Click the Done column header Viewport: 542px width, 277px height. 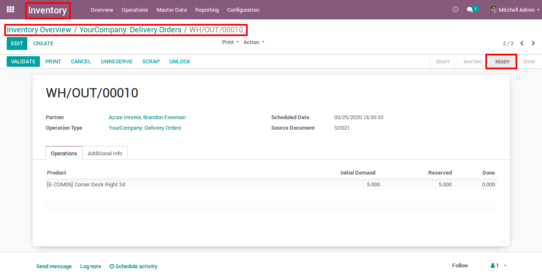(x=489, y=173)
